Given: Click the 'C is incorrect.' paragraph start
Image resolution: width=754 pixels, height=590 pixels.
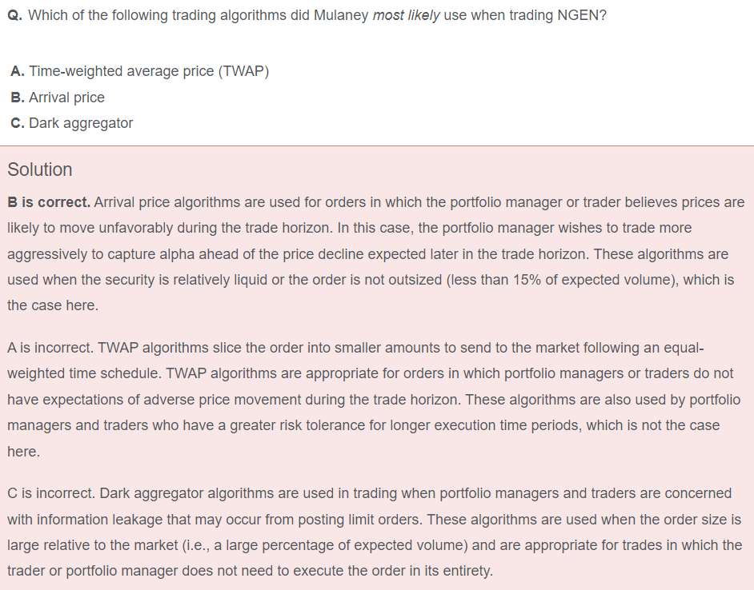Looking at the screenshot, I should [x=51, y=493].
